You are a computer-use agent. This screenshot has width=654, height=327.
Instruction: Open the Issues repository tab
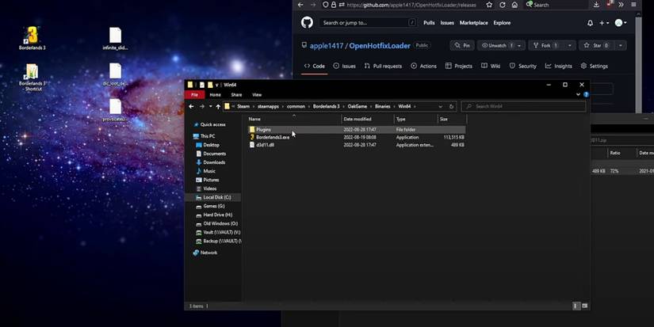345,66
